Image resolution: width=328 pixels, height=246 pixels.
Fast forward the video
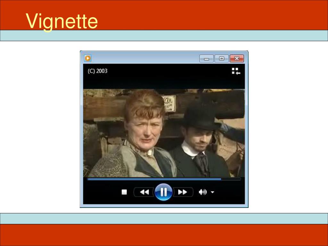(x=182, y=192)
